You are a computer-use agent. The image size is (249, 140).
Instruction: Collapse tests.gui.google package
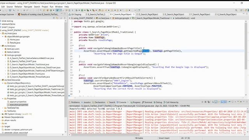[3, 55]
